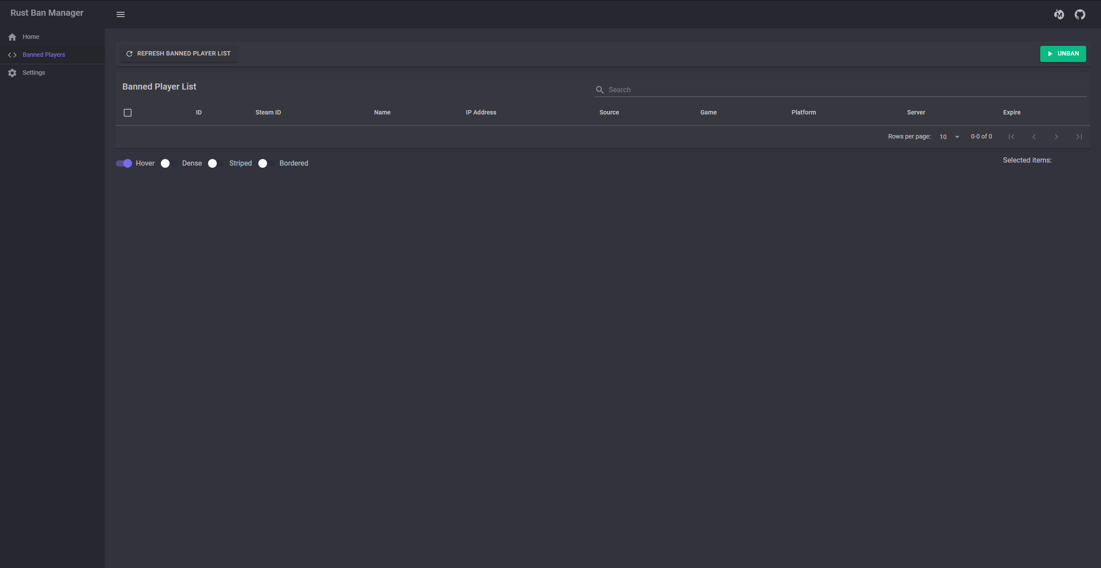Click the Expire column header
Viewport: 1101px width, 568px height.
[x=1011, y=113]
